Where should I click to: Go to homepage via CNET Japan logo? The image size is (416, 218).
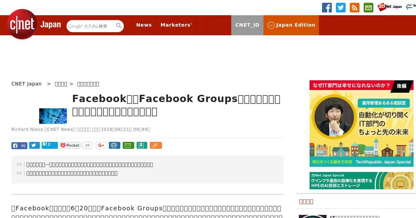click(34, 24)
